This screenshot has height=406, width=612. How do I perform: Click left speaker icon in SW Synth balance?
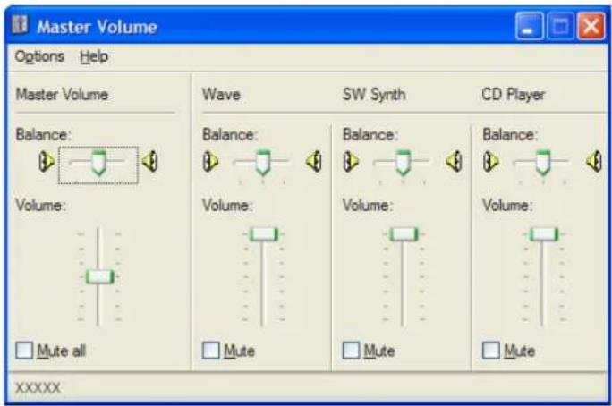pos(351,162)
